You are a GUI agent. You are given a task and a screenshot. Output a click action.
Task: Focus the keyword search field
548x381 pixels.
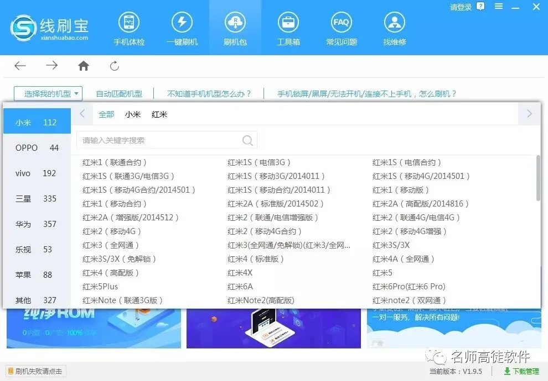point(167,140)
